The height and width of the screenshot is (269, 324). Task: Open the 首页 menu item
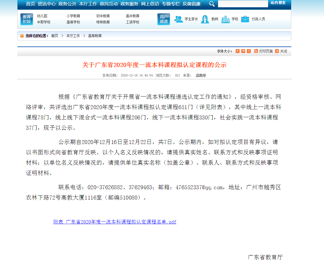pos(30,4)
